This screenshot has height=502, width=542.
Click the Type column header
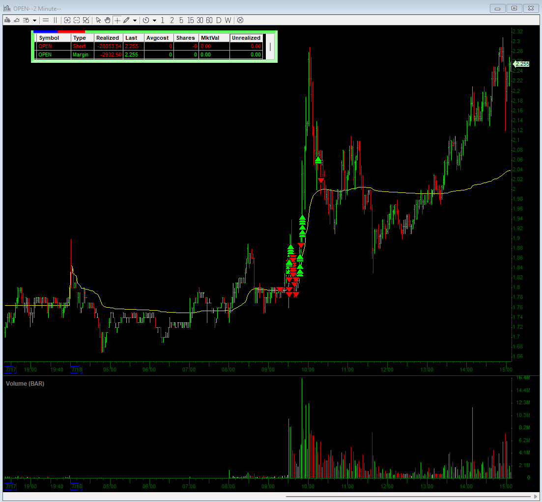point(82,38)
